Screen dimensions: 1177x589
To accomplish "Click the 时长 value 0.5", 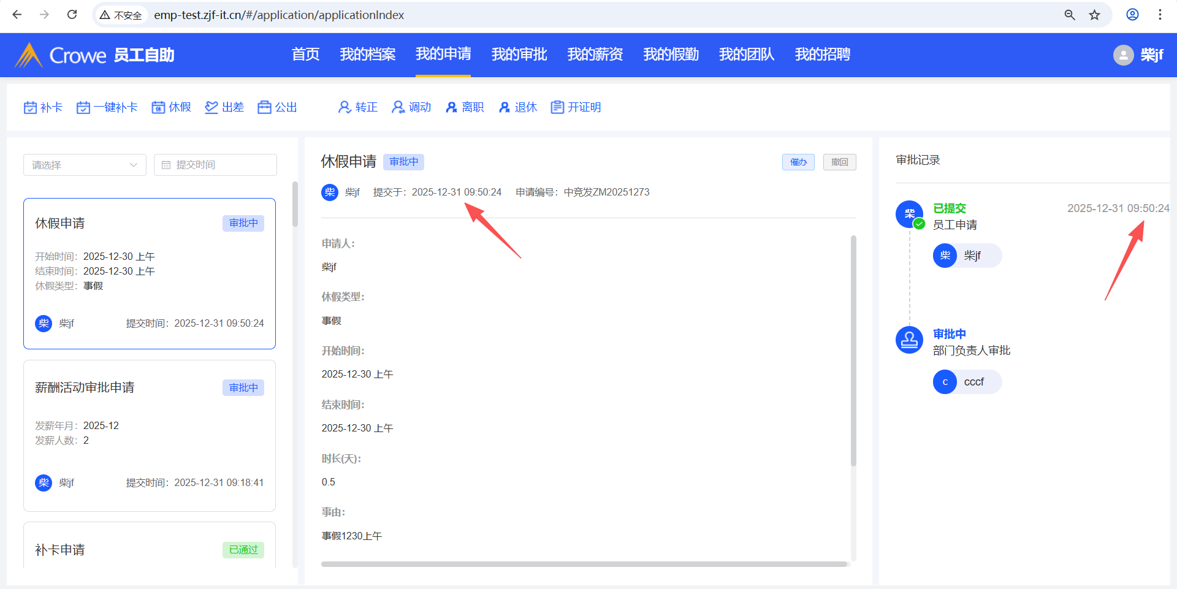I will (329, 482).
